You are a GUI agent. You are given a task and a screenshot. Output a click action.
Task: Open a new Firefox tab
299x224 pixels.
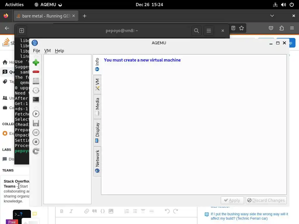click(84, 16)
